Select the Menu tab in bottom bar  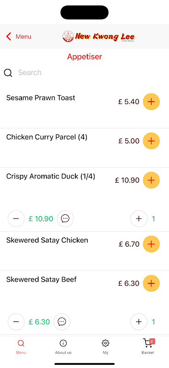[x=21, y=346]
